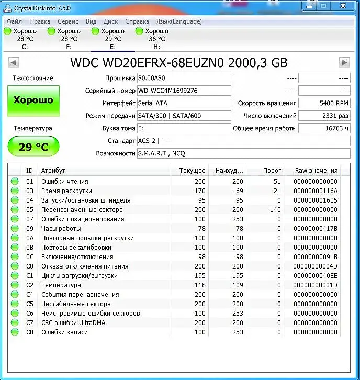Viewport: 360px width, 380px height.
Task: Open the Справка menu
Action: tap(137, 21)
